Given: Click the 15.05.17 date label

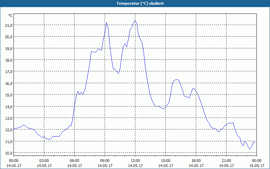Looking at the screenshot, I should tap(256, 166).
